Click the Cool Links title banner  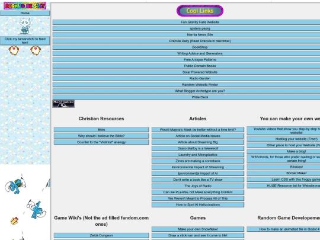coord(200,11)
